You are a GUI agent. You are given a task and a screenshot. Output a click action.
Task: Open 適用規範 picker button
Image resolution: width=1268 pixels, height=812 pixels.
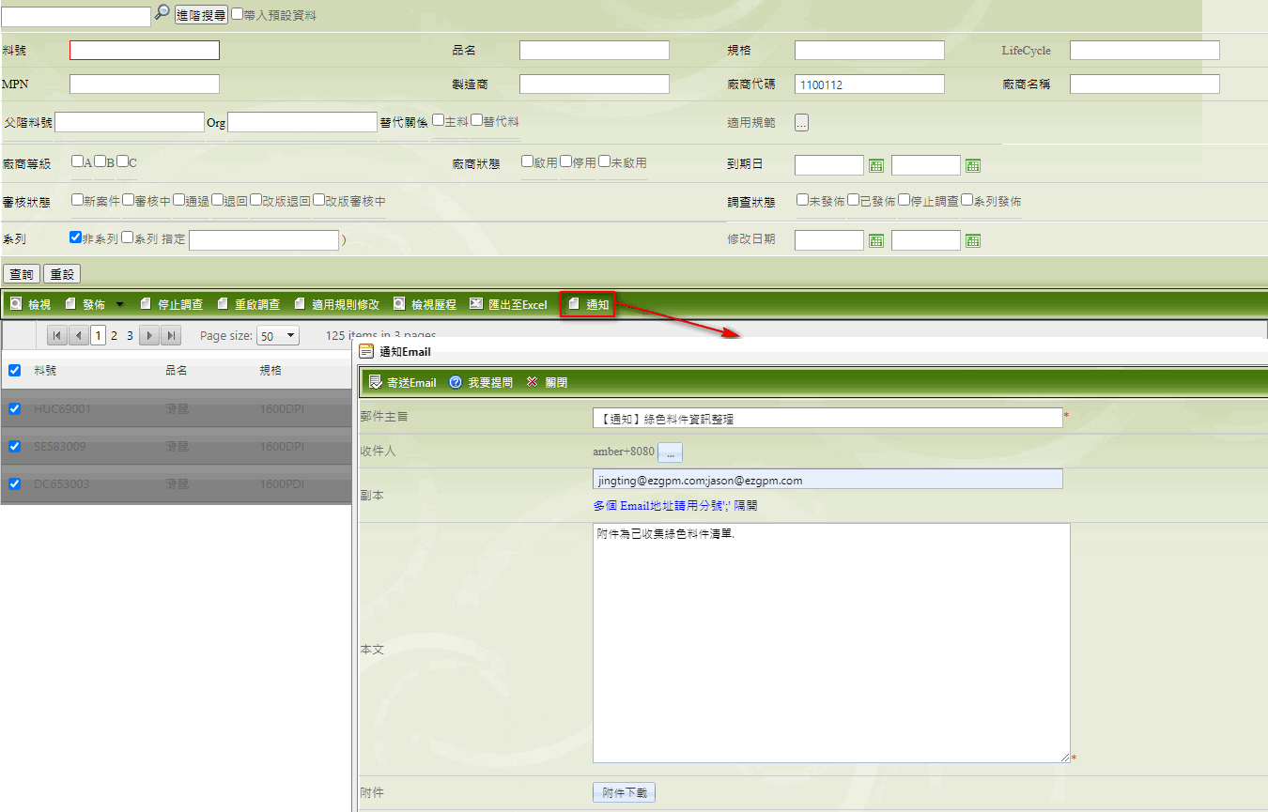tap(802, 122)
